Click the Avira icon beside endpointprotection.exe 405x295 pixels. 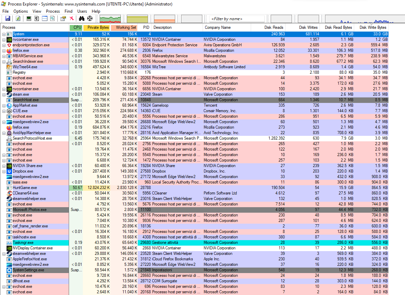pyautogui.click(x=9, y=45)
